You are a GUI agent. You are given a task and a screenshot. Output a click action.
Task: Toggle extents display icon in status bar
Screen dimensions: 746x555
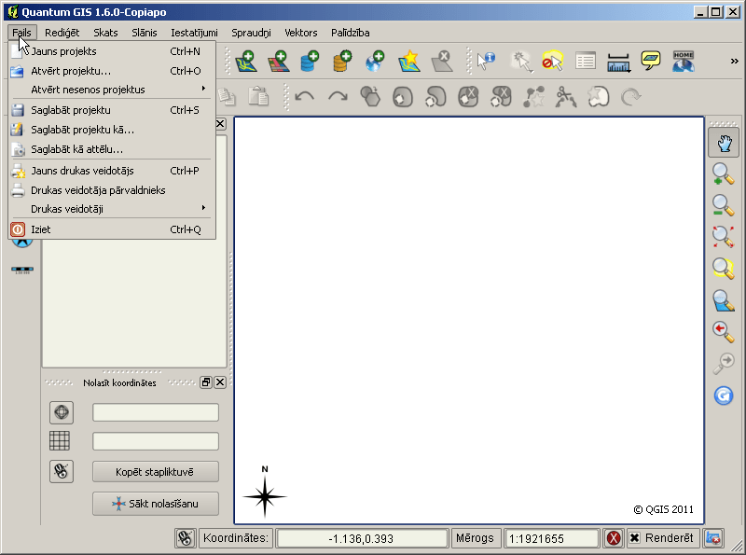coord(185,538)
